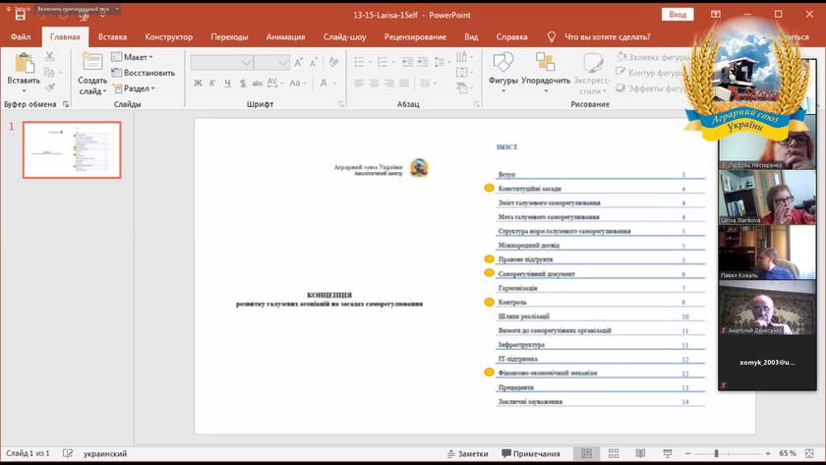Screen dimensions: 826x465
Task: Toggle text shadow (S) formatting
Action: pyautogui.click(x=242, y=83)
